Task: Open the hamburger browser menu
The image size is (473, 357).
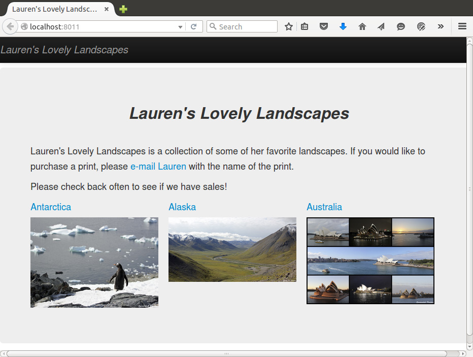Action: [462, 26]
